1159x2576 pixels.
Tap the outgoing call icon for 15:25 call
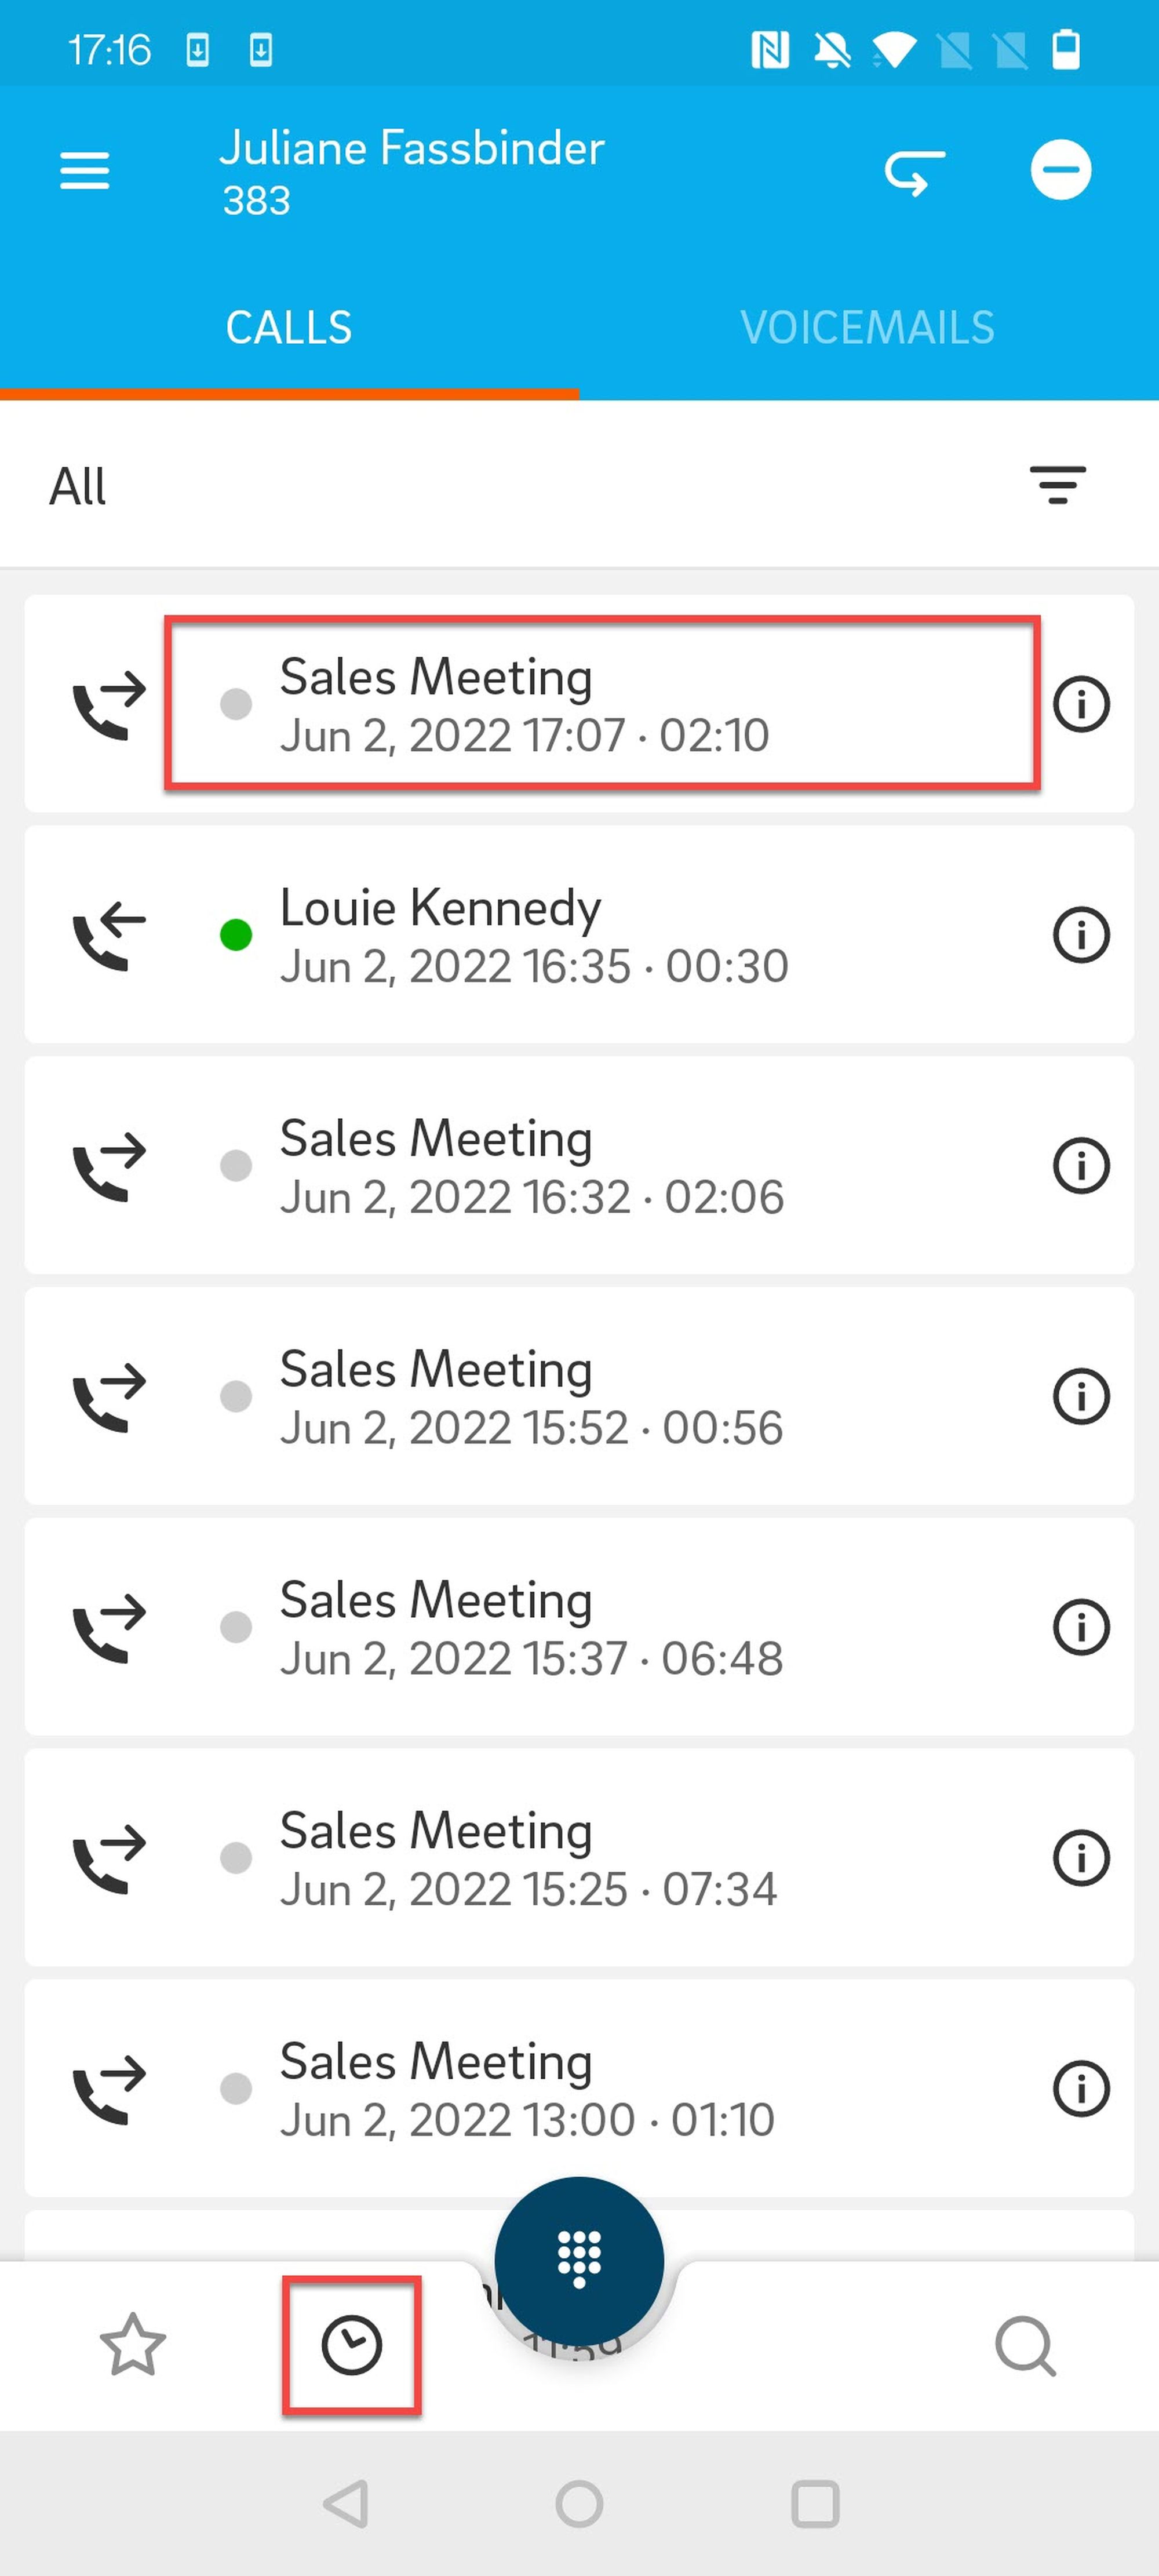109,1858
